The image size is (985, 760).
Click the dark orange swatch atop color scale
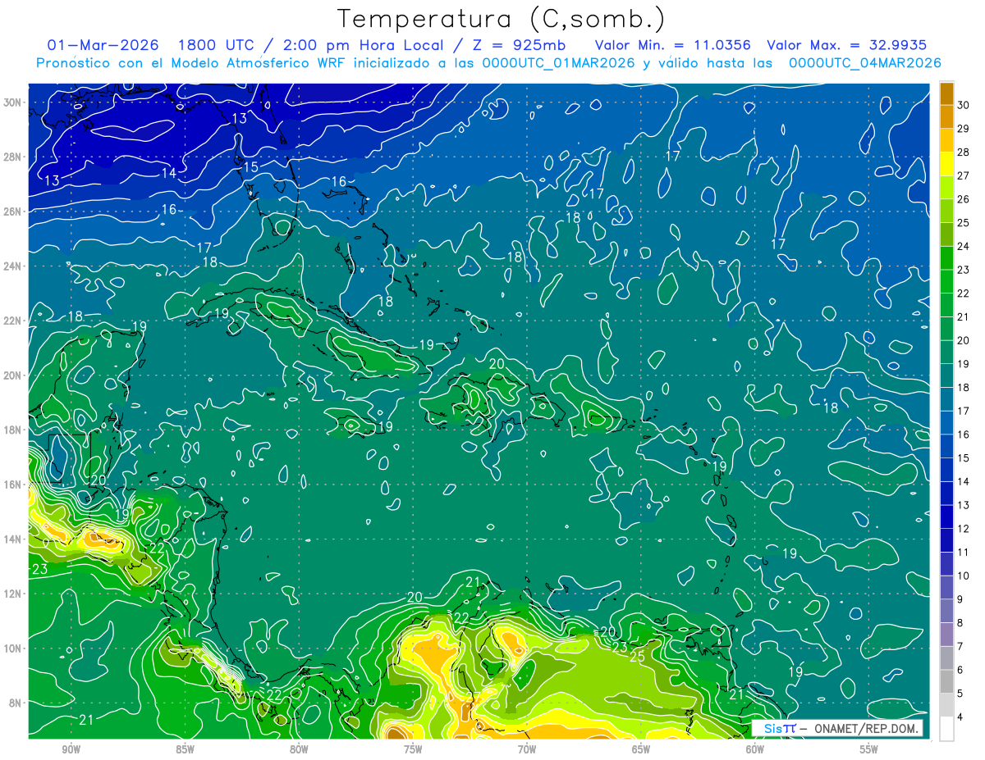[946, 94]
